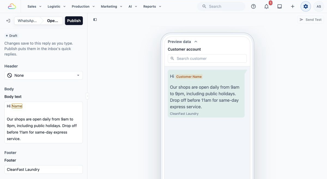Open the settings gear icon
The width and height of the screenshot is (327, 179).
[306, 6]
